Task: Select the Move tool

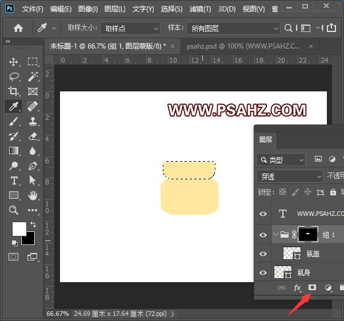Action: tap(14, 62)
